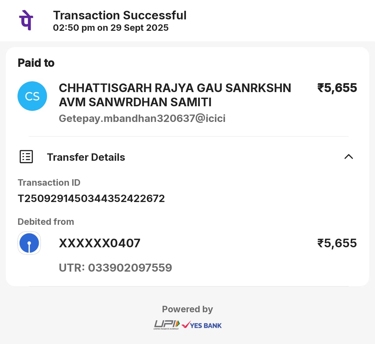
Task: Click the YES BANK logo
Action: click(x=202, y=325)
